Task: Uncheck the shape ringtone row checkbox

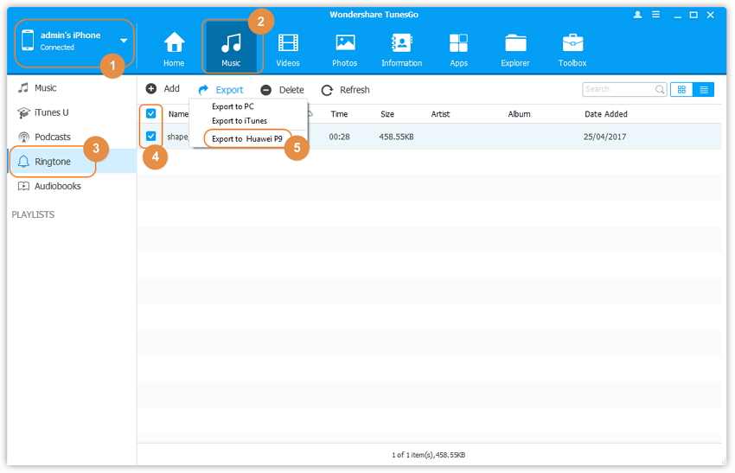Action: coord(151,136)
